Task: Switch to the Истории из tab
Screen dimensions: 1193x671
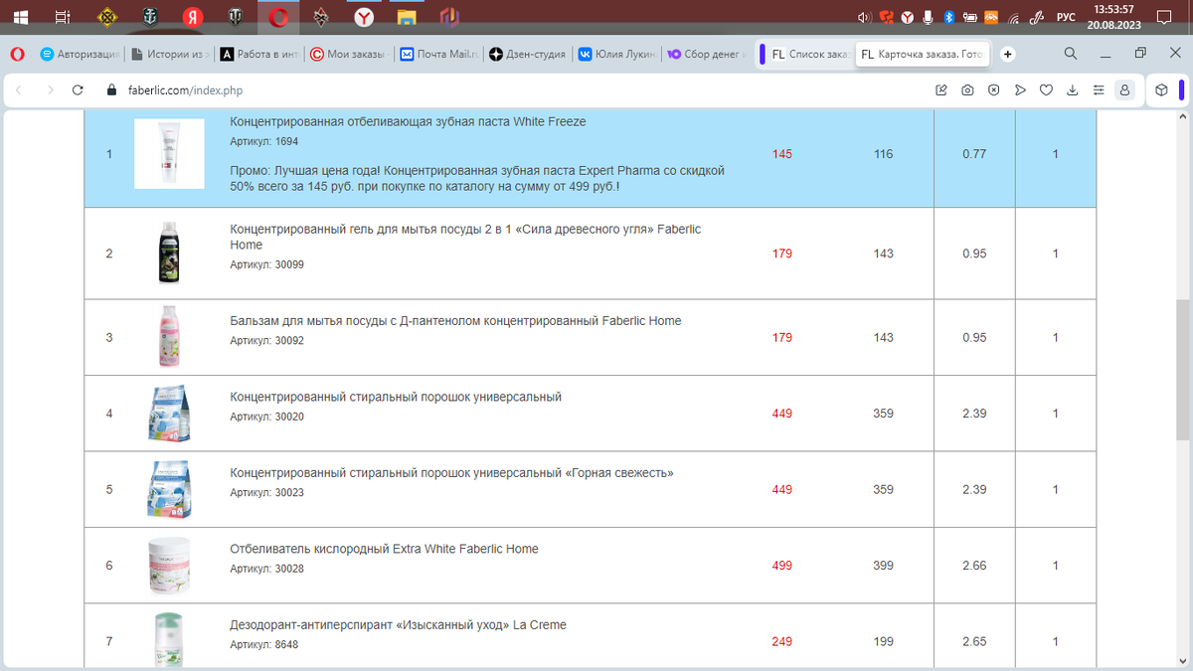Action: coord(168,55)
